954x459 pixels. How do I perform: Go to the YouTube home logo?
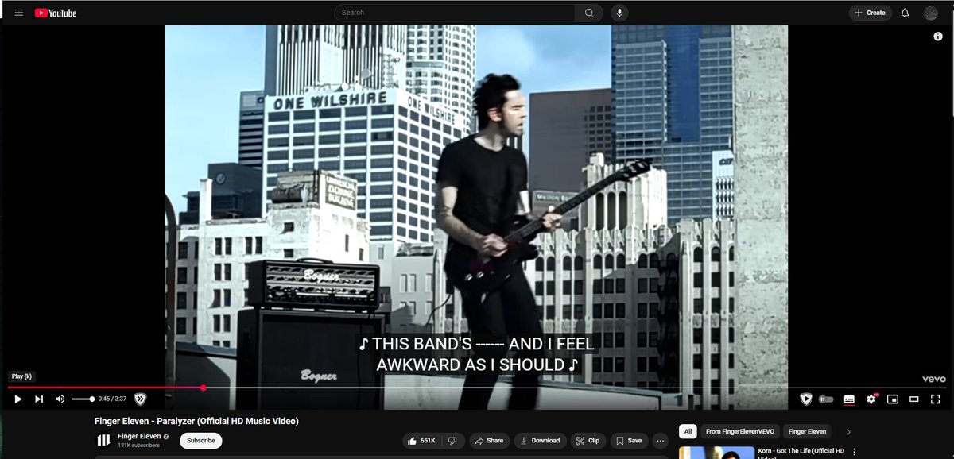click(x=56, y=13)
